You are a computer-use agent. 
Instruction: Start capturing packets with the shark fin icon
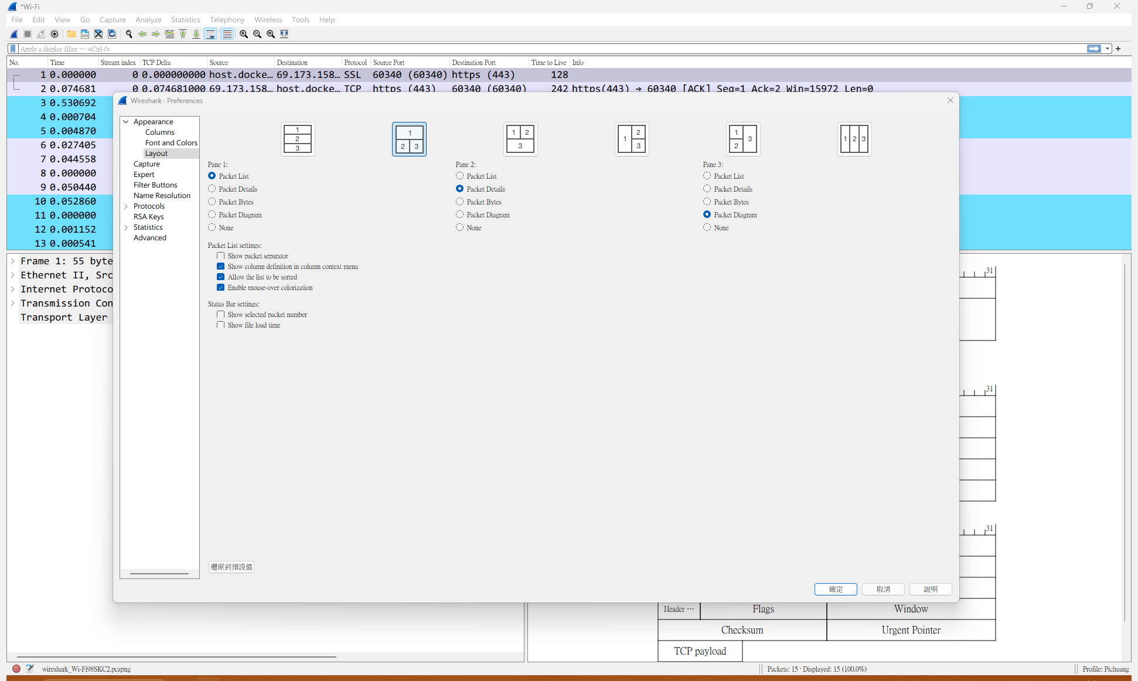pos(14,34)
